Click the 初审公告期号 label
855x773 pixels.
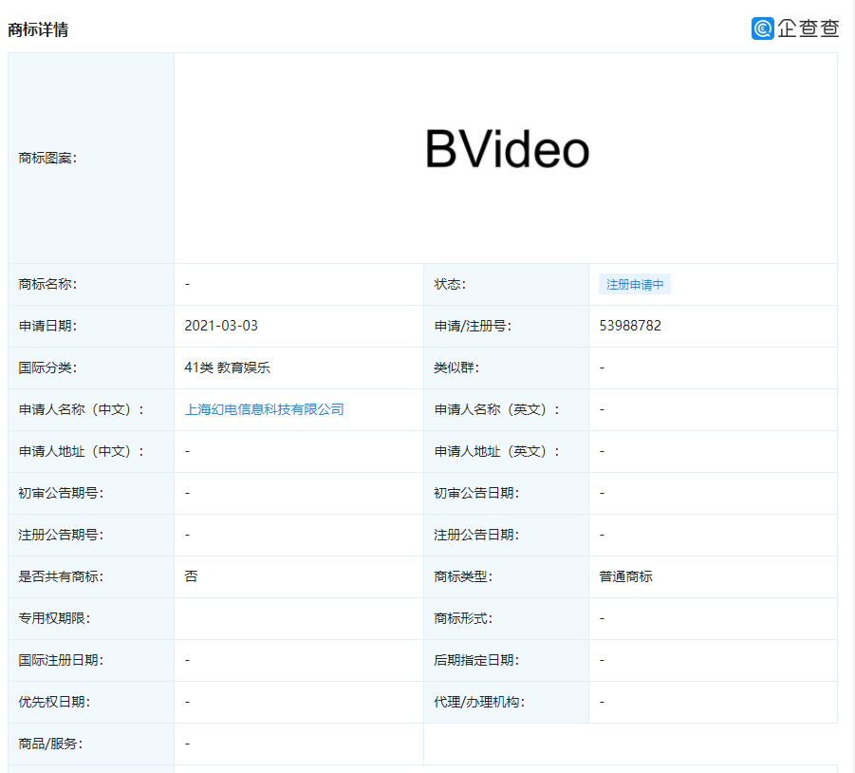coord(53,493)
